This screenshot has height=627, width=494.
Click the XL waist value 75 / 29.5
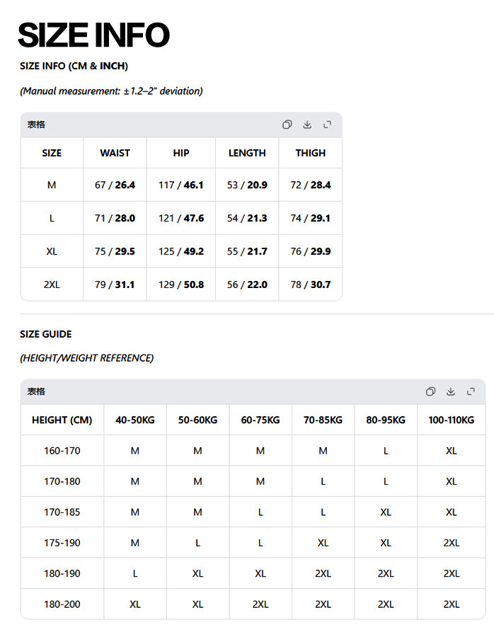pyautogui.click(x=115, y=251)
